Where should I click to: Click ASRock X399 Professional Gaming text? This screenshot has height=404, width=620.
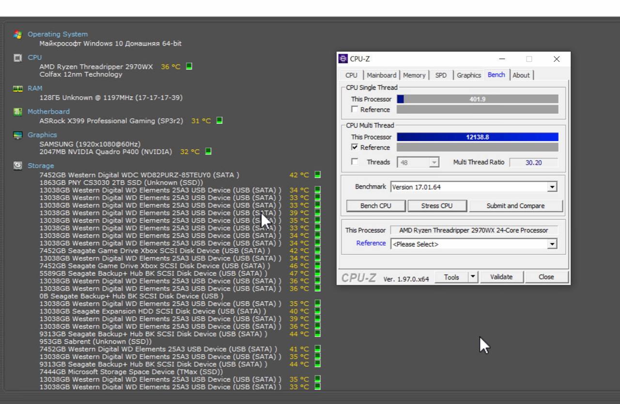point(111,121)
